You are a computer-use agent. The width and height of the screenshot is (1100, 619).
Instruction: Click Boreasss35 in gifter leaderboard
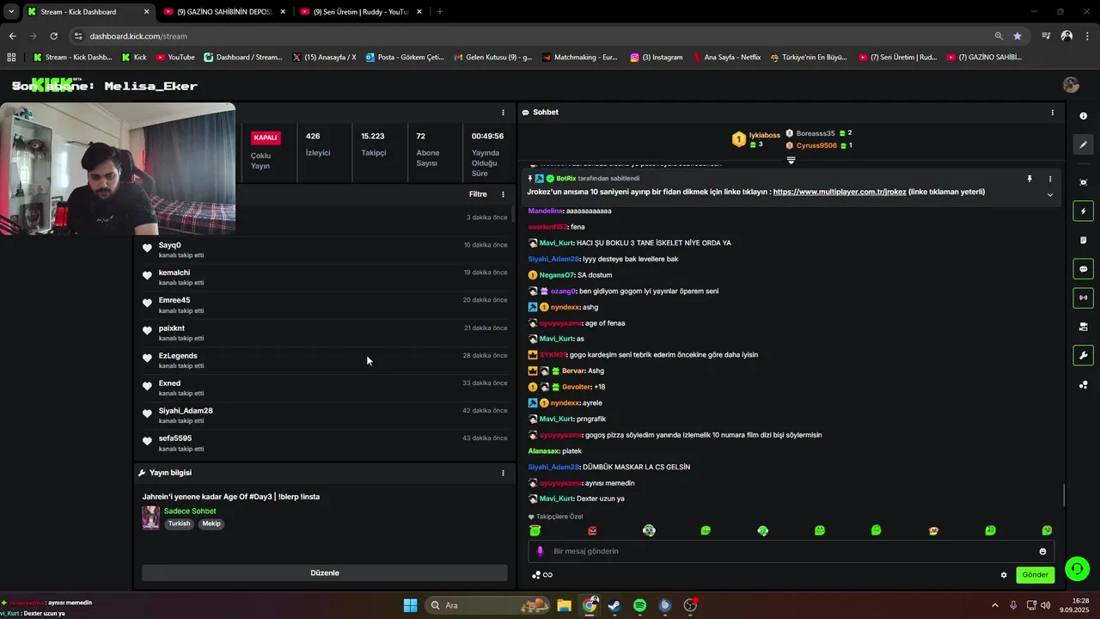(x=818, y=133)
